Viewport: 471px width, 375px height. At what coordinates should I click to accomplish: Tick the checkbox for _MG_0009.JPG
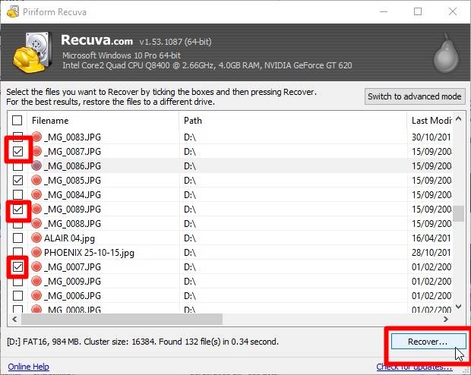point(17,281)
